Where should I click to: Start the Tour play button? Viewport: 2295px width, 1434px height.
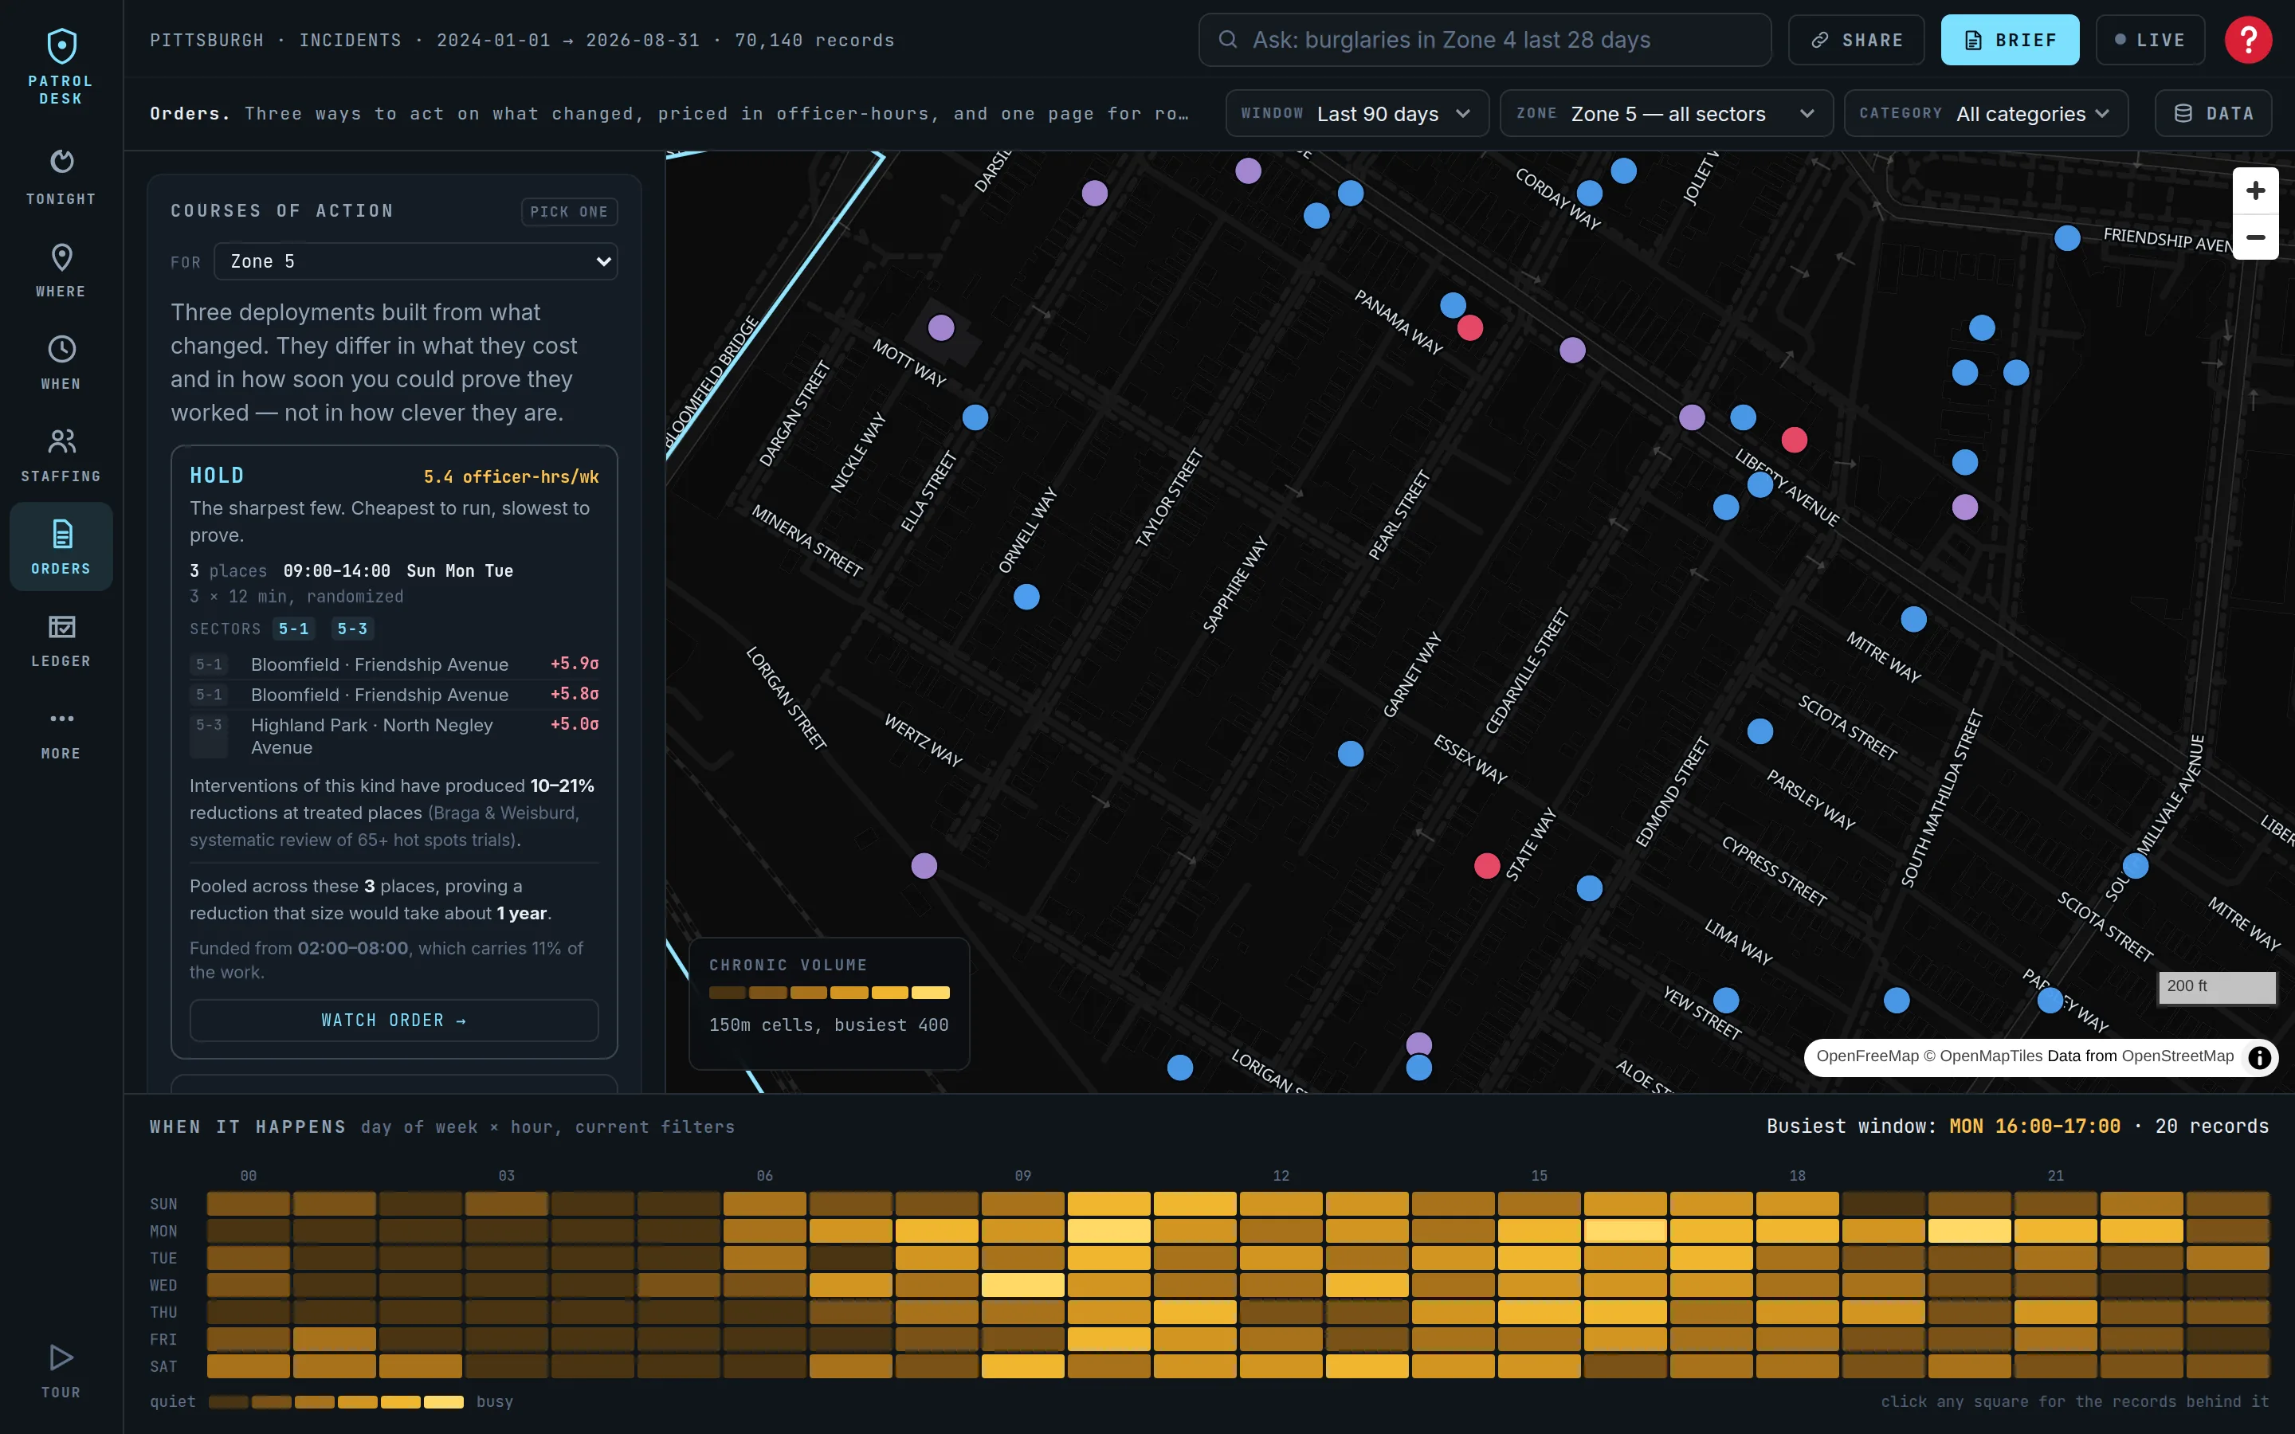pos(61,1369)
